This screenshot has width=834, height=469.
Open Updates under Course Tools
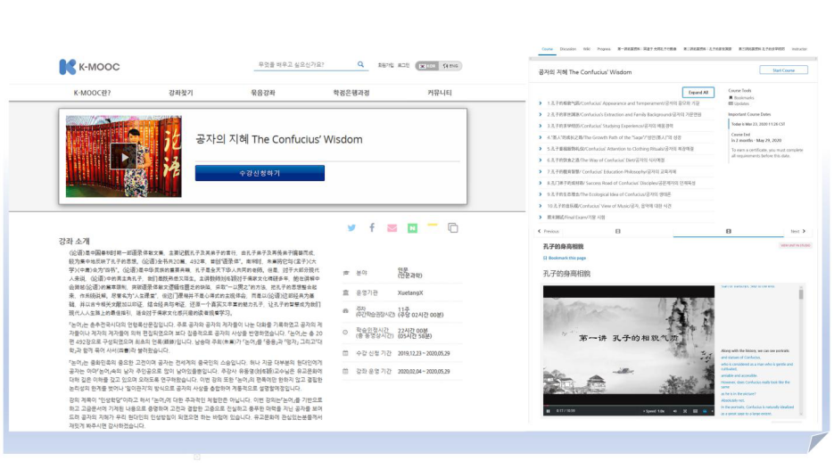739,103
